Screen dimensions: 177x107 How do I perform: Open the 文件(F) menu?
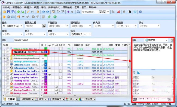click(x=6, y=7)
